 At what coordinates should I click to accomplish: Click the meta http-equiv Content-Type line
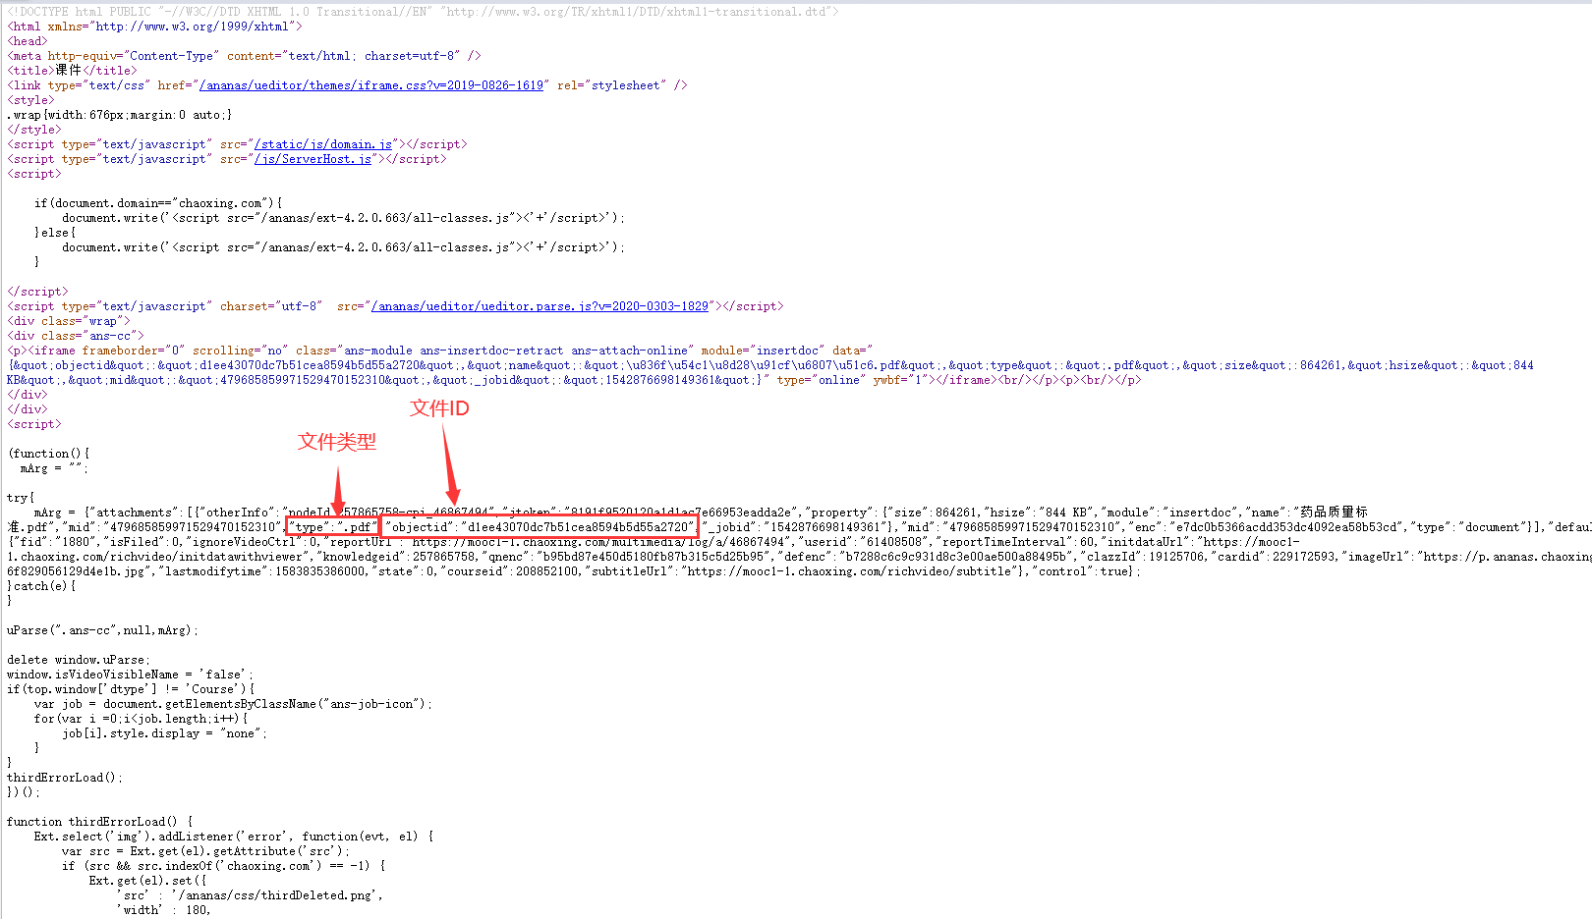coord(244,56)
